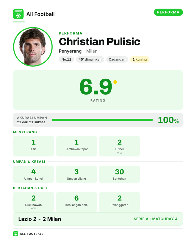The height and width of the screenshot is (245, 196).
Task: Click the green PERFORMA badge button
Action: [x=168, y=12]
